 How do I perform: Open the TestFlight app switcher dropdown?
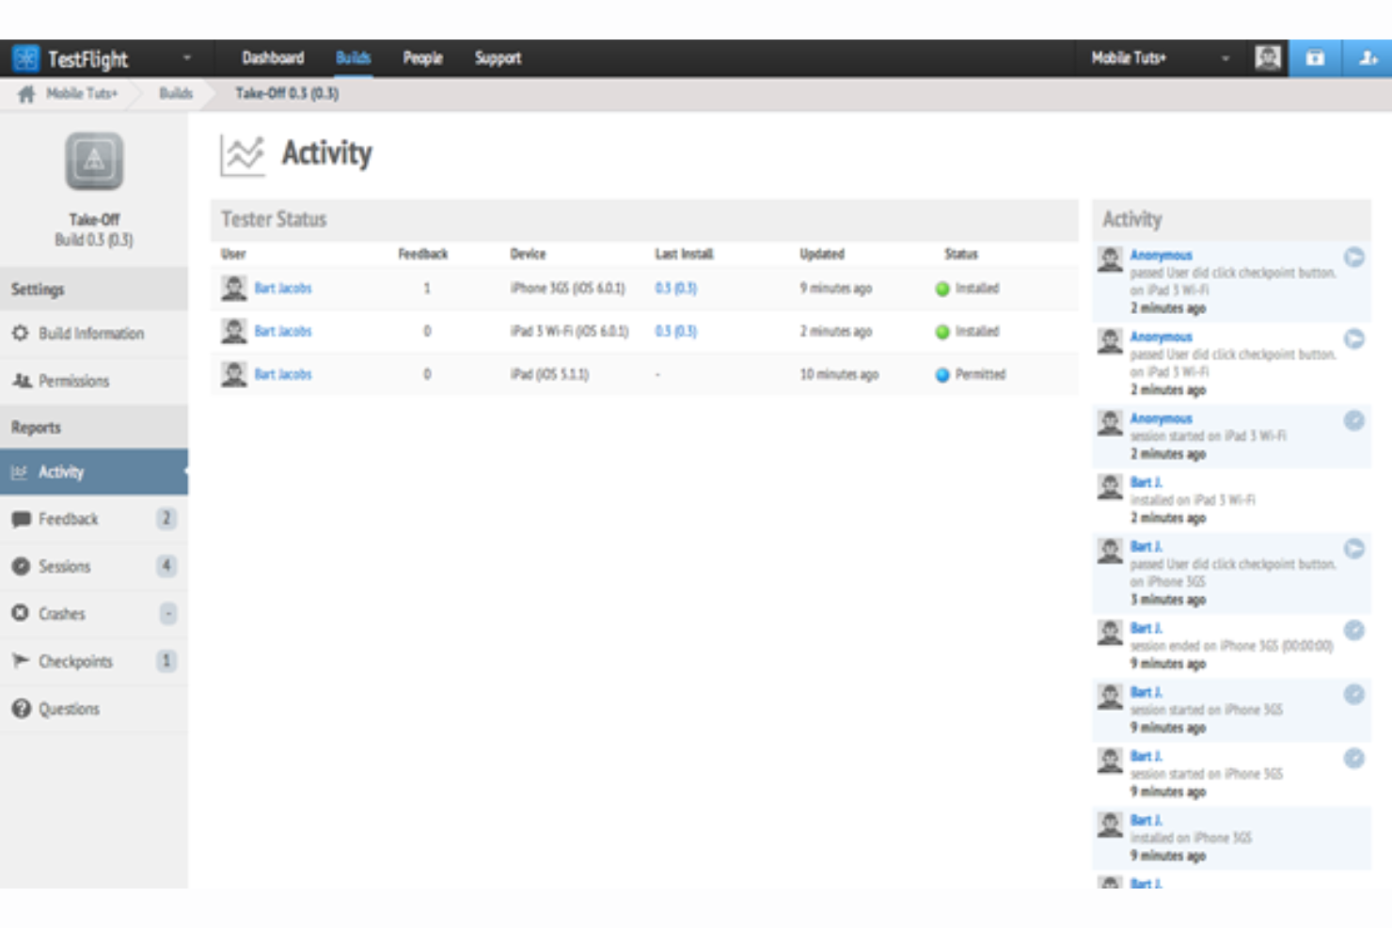187,57
